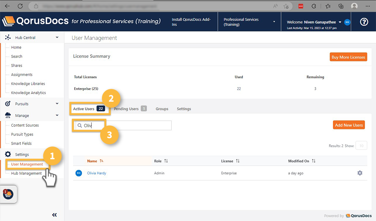Switch to the Active Users tab

[x=89, y=109]
